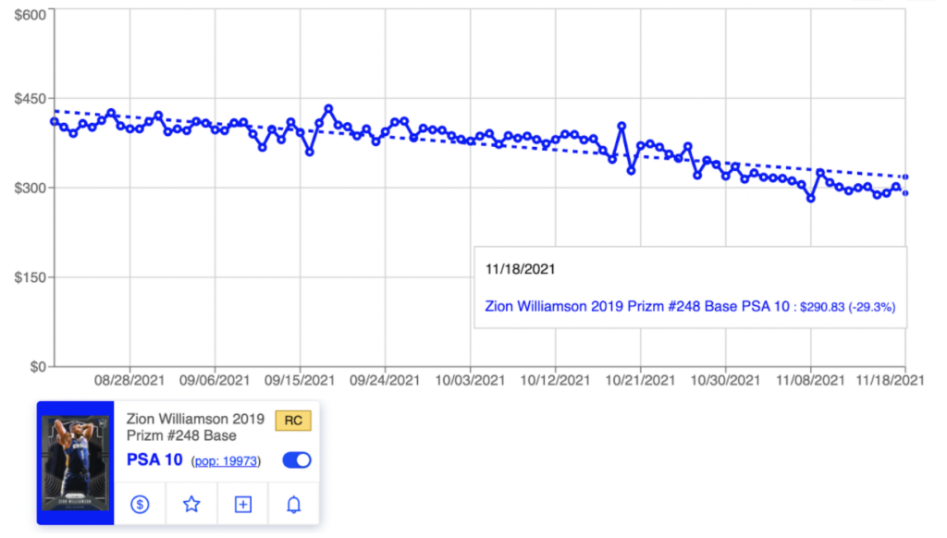Click the PSA 10 grade label
The width and height of the screenshot is (947, 538).
coord(154,460)
